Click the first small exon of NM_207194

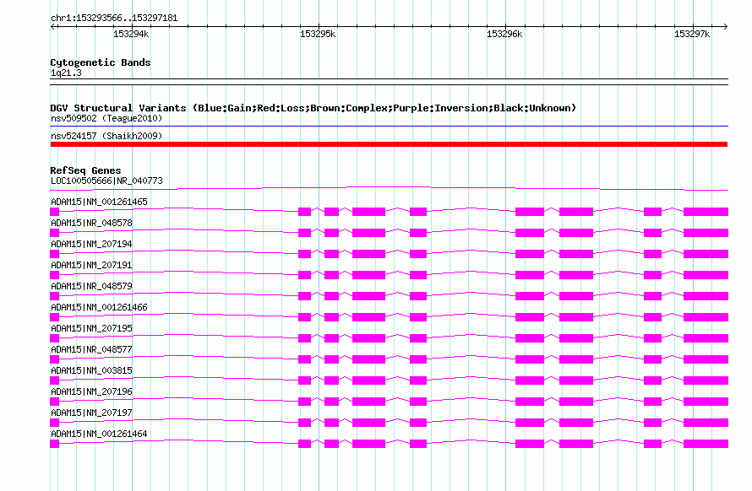pos(55,254)
